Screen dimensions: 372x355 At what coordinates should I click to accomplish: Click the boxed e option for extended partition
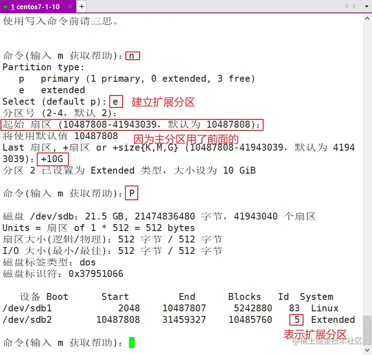(115, 101)
